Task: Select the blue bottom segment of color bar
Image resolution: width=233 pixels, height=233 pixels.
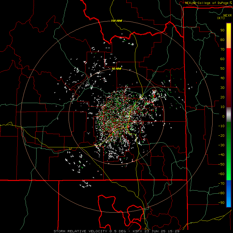Action: [x=229, y=194]
